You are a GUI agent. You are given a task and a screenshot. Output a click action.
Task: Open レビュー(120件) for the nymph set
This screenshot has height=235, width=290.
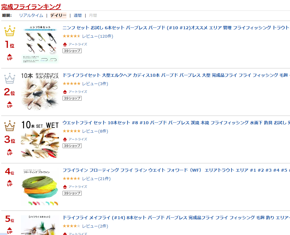(98, 36)
